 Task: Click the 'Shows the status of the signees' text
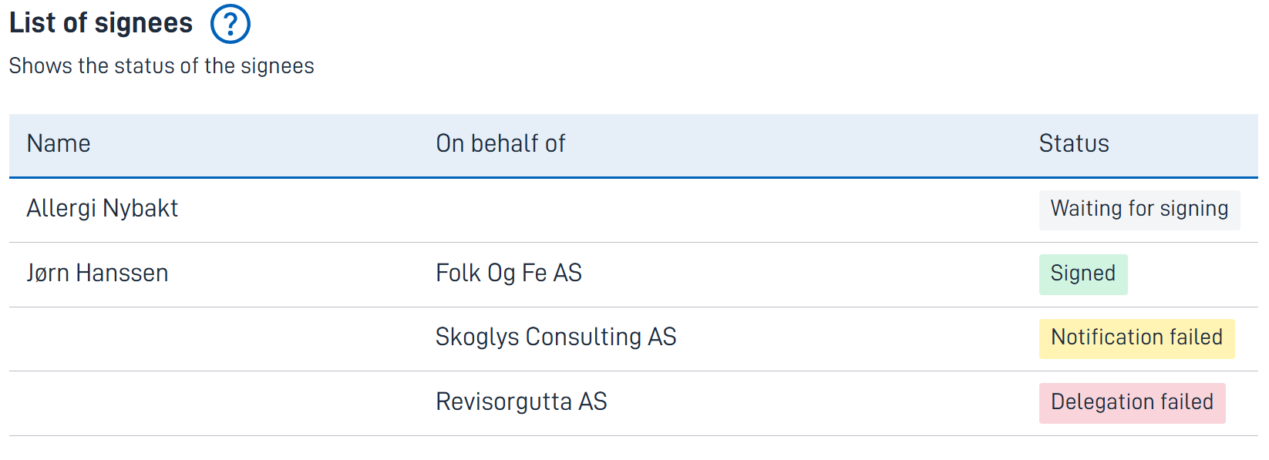point(162,66)
